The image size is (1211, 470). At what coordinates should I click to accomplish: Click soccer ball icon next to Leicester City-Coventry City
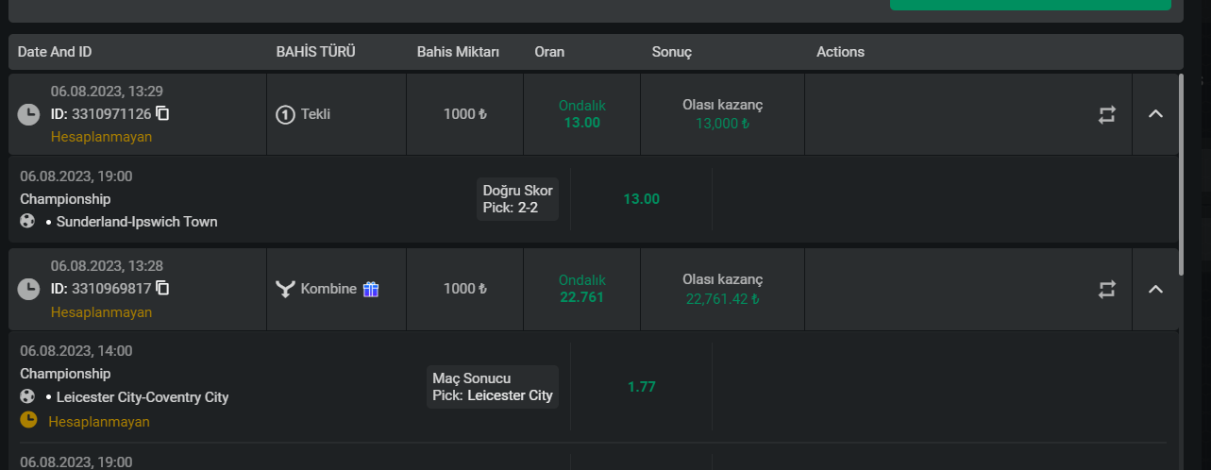tap(27, 396)
